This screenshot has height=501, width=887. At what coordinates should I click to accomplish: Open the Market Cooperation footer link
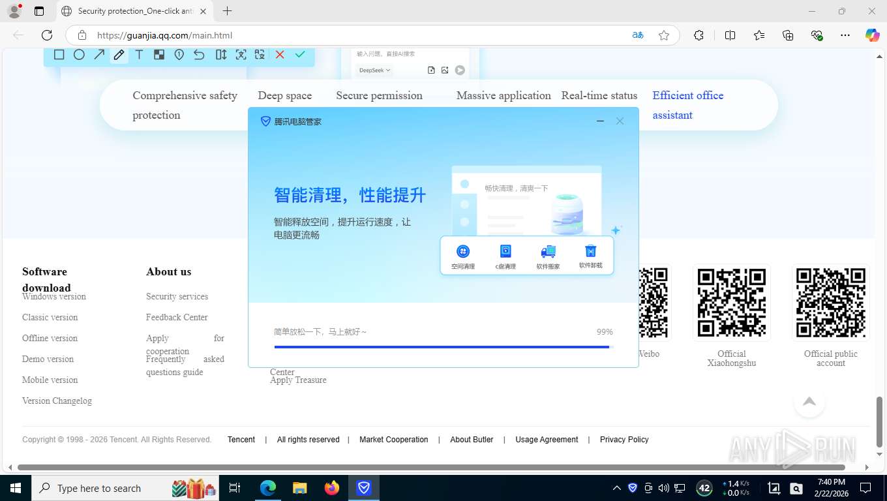pyautogui.click(x=394, y=440)
